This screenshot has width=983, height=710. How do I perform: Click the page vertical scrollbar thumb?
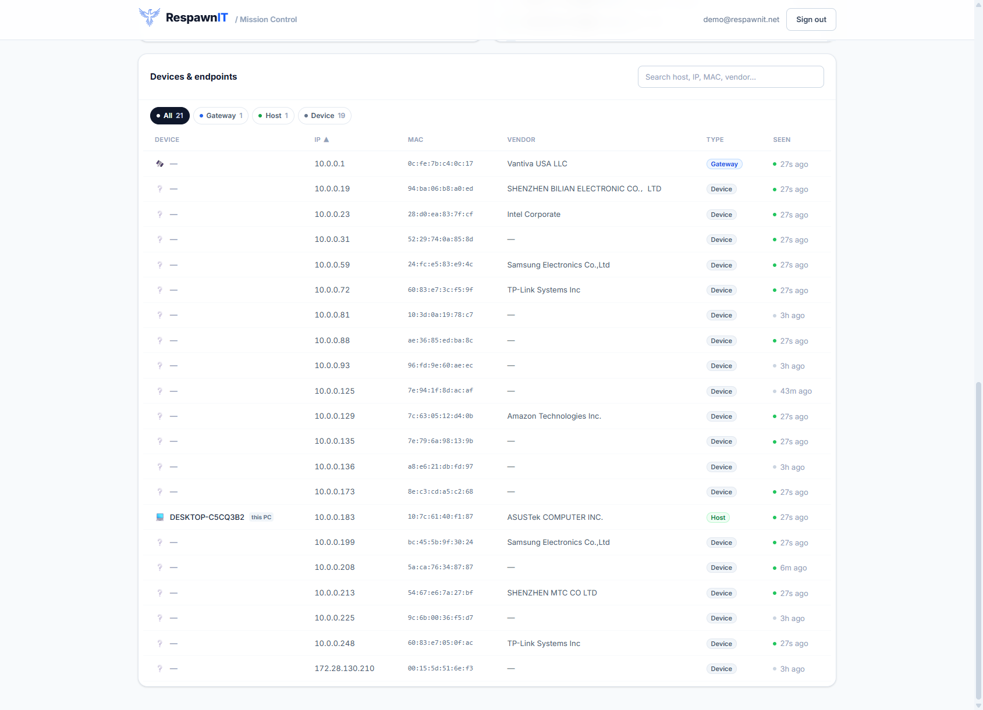click(x=978, y=541)
